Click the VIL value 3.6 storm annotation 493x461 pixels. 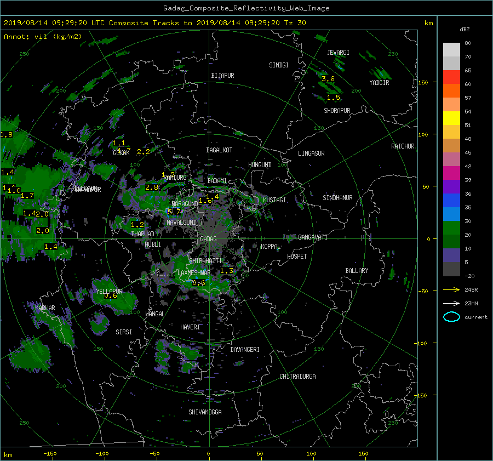(328, 79)
